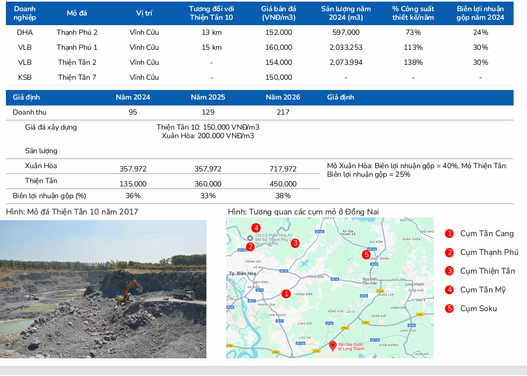Screen dimensions: 527x376
Task: Click red marker 4 on the map
Action: coord(256,227)
